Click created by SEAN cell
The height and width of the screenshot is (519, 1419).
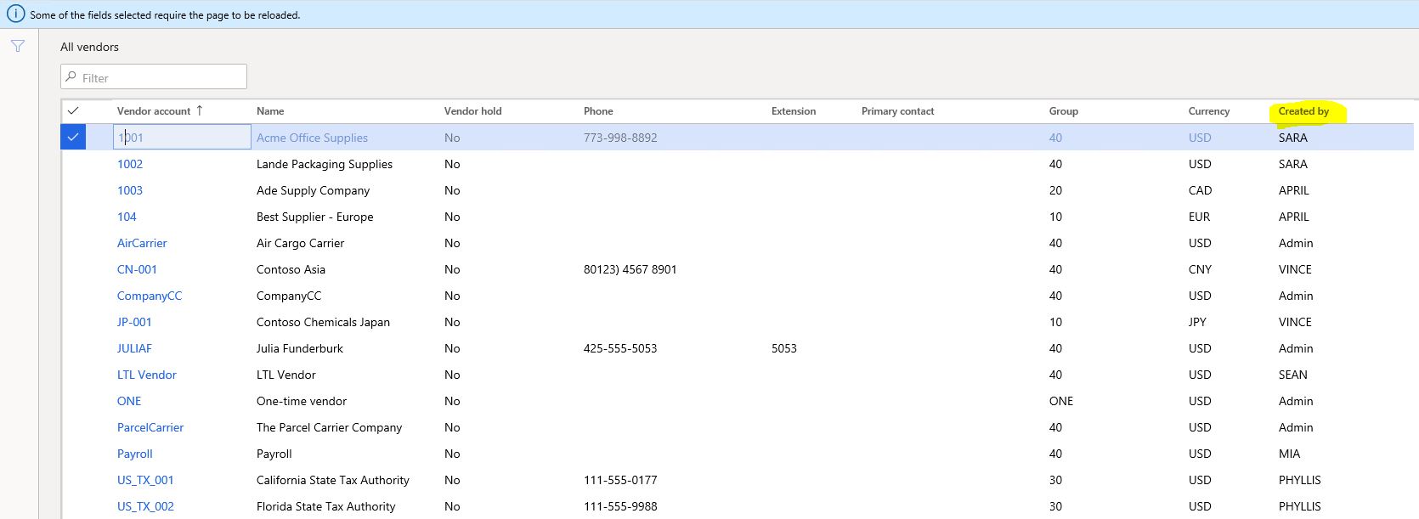(x=1293, y=375)
